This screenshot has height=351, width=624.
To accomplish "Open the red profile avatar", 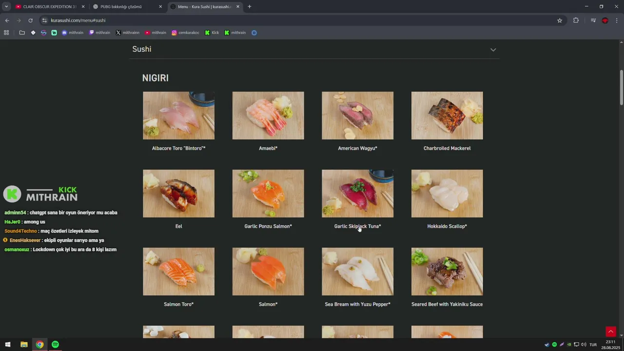I will pos(605,20).
